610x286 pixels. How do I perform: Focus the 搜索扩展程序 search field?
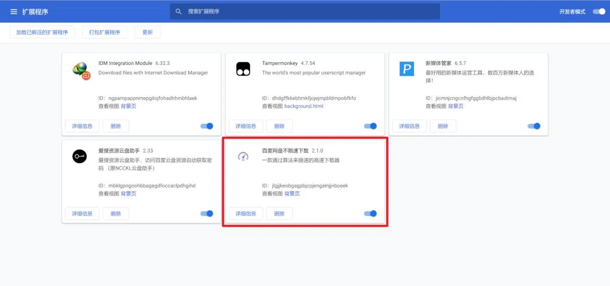(304, 12)
